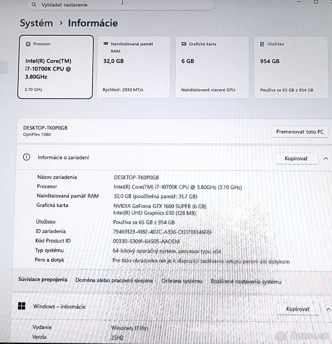332x344 pixels.
Task: Click the search magnifier icon
Action: coord(34,5)
